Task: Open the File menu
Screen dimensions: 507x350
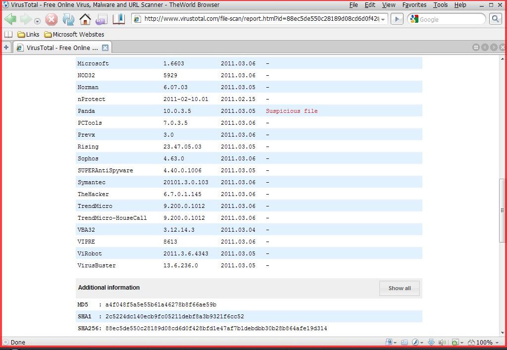Action: (x=354, y=5)
